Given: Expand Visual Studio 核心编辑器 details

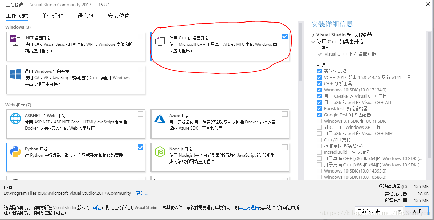Looking at the screenshot, I should point(313,35).
